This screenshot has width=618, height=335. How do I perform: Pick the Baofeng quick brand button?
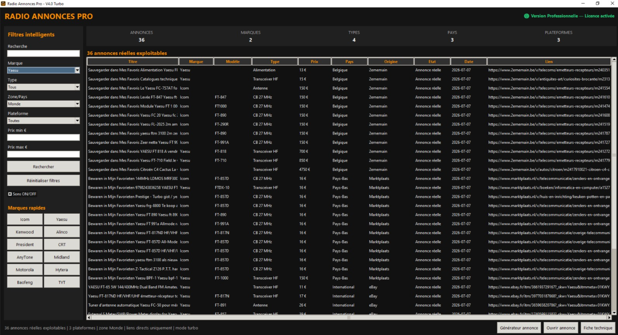[25, 283]
